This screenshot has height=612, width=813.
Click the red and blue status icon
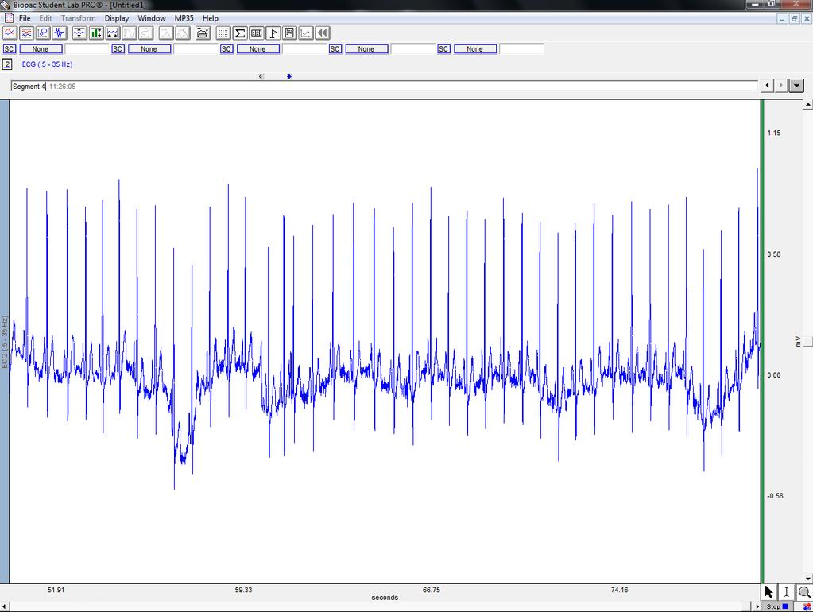click(807, 606)
